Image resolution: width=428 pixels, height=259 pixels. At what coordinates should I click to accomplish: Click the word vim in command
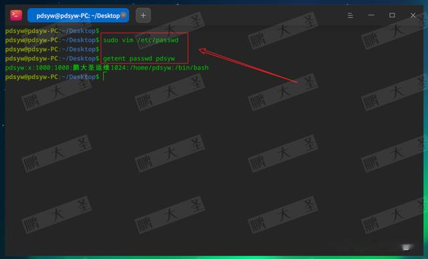coord(128,40)
